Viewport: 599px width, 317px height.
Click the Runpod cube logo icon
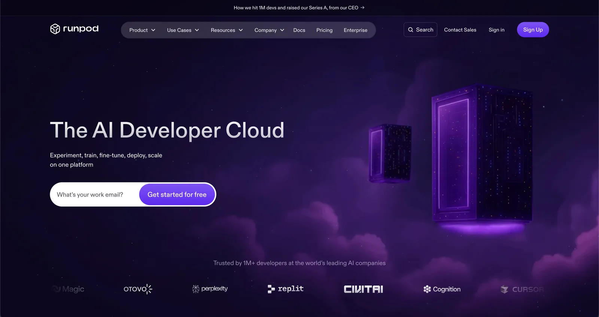tap(55, 29)
